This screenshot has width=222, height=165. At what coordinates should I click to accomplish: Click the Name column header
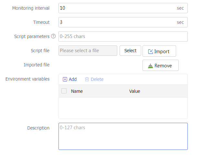77,91
